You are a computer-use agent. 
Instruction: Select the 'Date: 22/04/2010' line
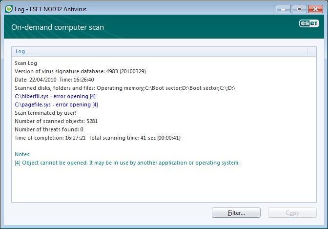point(54,80)
